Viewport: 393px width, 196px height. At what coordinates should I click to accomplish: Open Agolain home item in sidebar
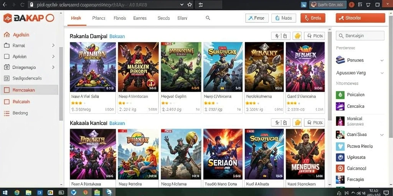[17, 35]
